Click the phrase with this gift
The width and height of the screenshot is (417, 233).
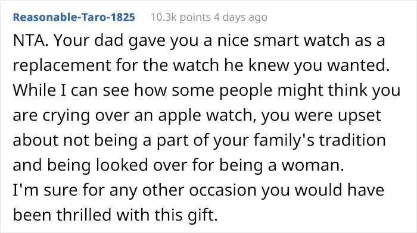pyautogui.click(x=167, y=216)
